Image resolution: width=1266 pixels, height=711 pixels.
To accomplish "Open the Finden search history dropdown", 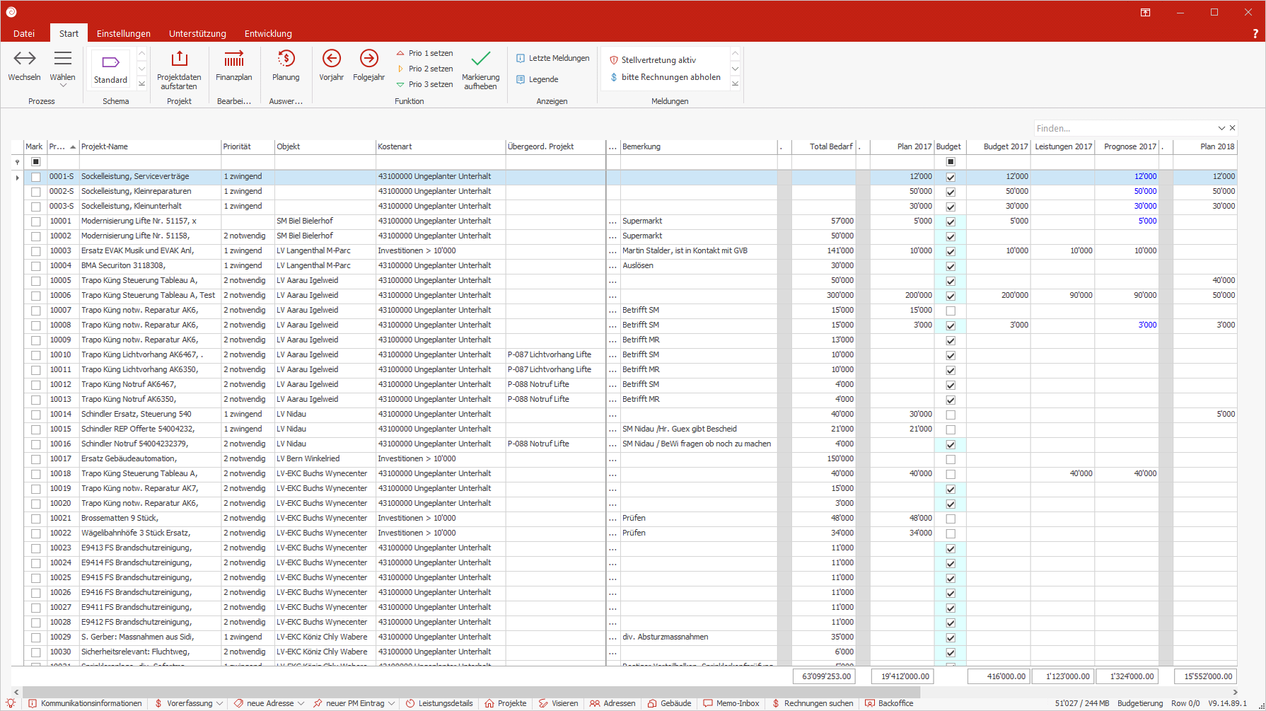I will click(1221, 128).
